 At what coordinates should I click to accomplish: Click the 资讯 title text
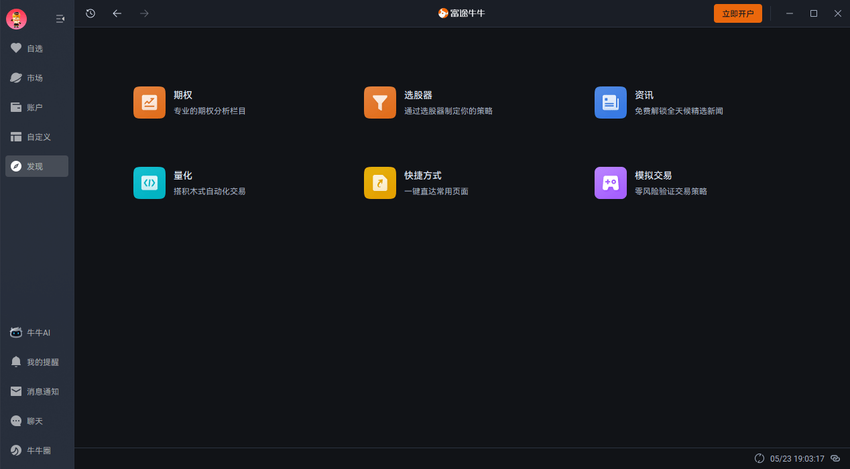click(x=644, y=95)
